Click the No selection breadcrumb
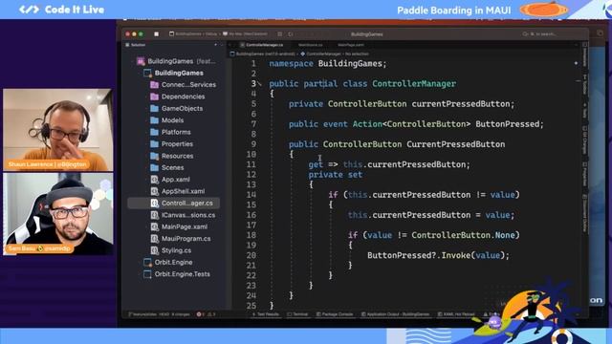Image resolution: width=612 pixels, height=344 pixels. tap(357, 54)
